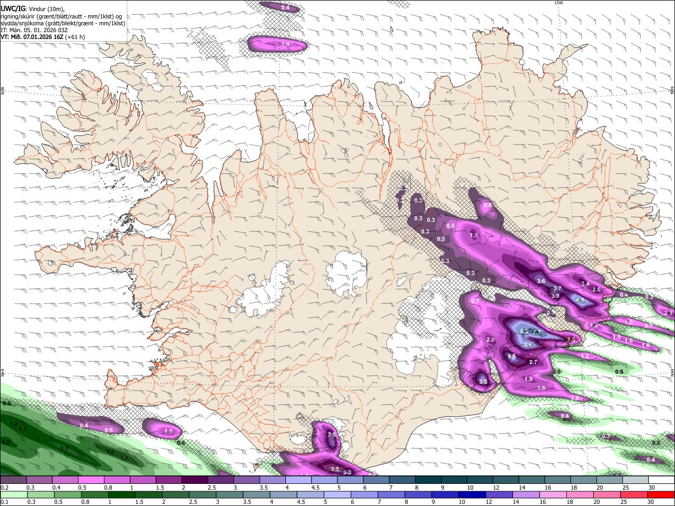Click the light pink lower swatch at 16
The height and width of the screenshot is (506, 675).
[x=552, y=494]
